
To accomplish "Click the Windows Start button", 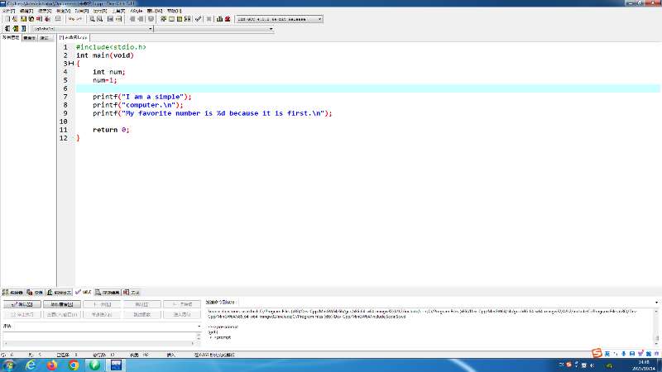I will (9, 365).
